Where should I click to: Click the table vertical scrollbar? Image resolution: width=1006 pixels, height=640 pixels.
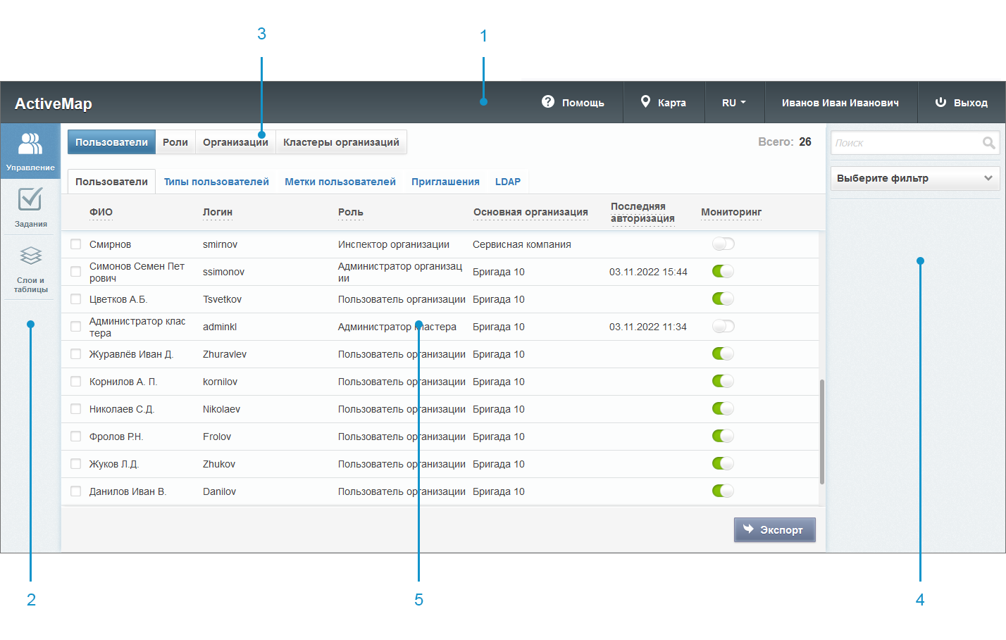822,431
